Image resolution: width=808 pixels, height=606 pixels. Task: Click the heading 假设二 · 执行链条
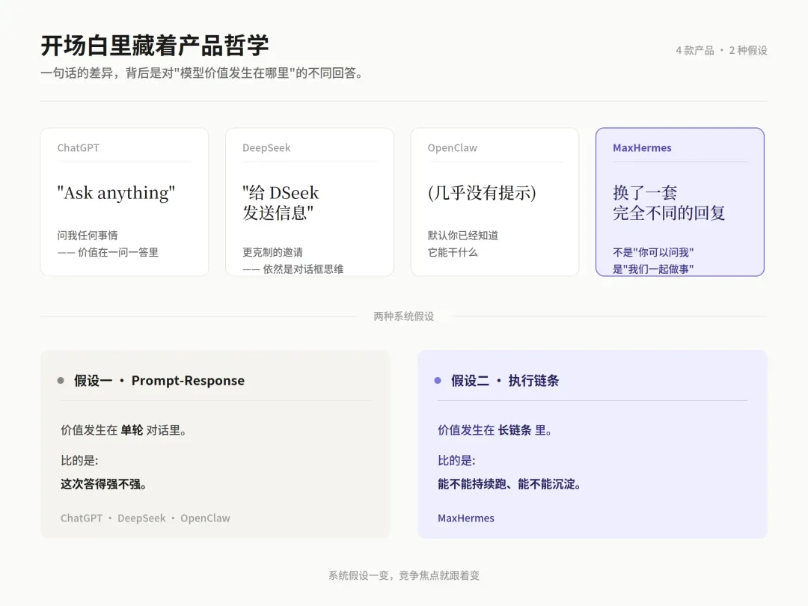click(x=505, y=381)
